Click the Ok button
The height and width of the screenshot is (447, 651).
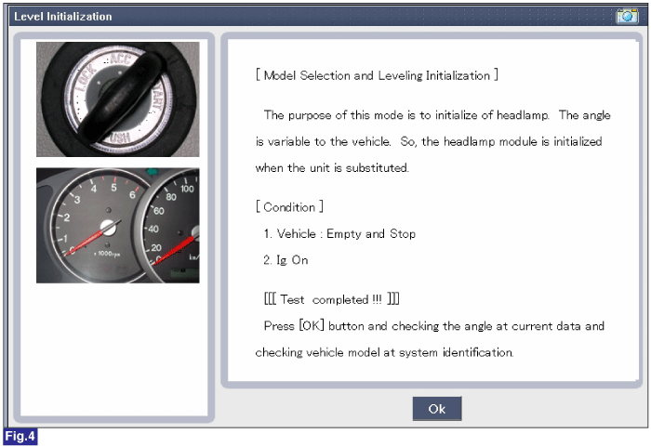pyautogui.click(x=437, y=409)
